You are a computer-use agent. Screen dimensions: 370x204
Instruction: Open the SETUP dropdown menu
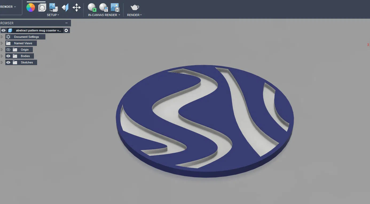(x=53, y=15)
